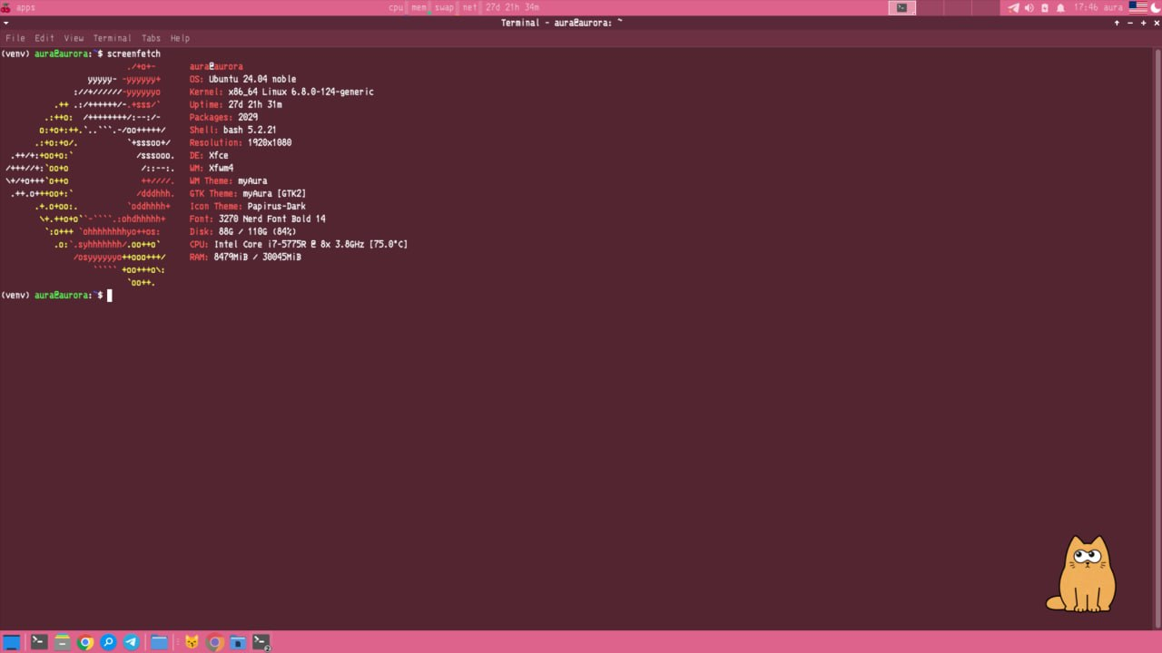Viewport: 1162px width, 653px height.
Task: Open the file archive manager launcher
Action: [x=63, y=642]
